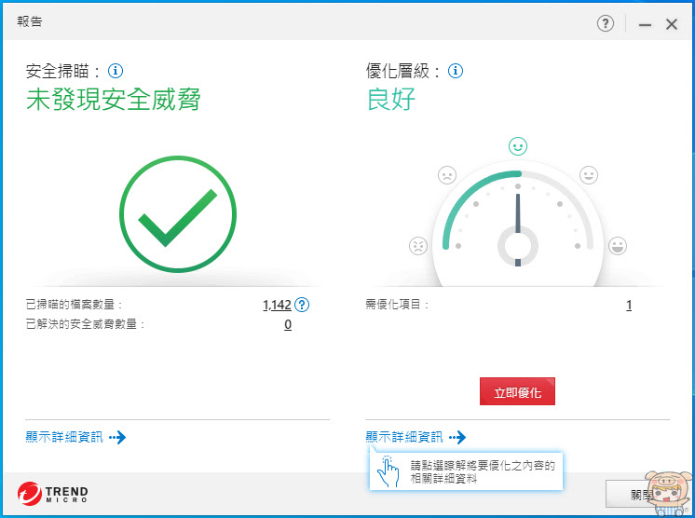Viewport: 695px width, 518px height.
Task: Click the grinning face at gauge right end
Action: click(x=618, y=246)
